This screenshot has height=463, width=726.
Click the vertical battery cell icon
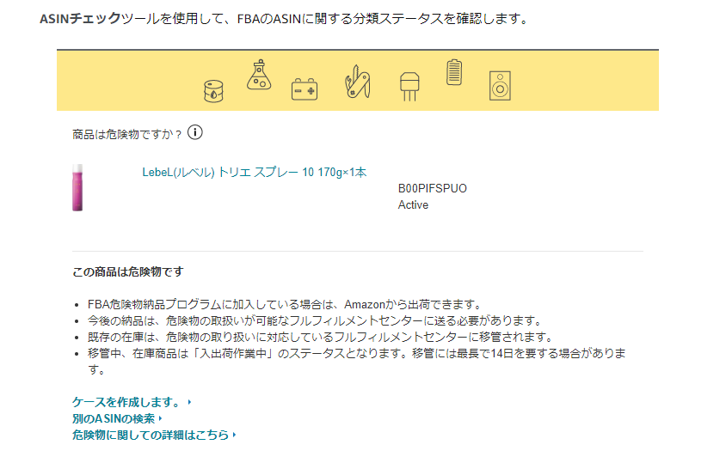point(454,72)
